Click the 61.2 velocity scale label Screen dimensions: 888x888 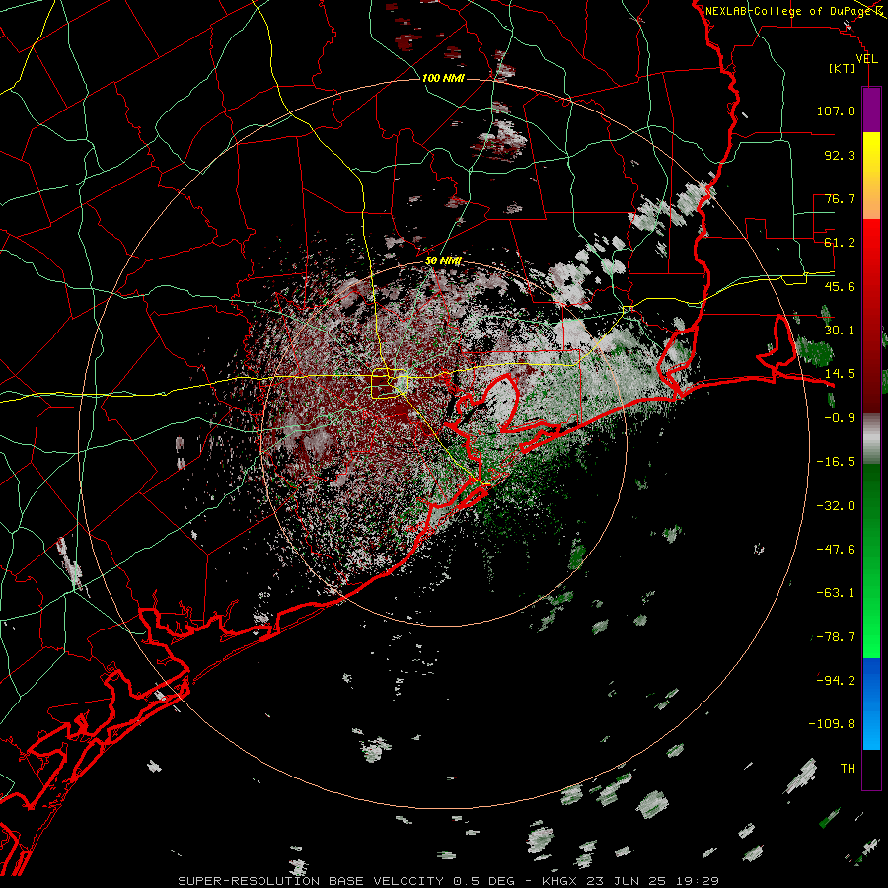pyautogui.click(x=840, y=243)
